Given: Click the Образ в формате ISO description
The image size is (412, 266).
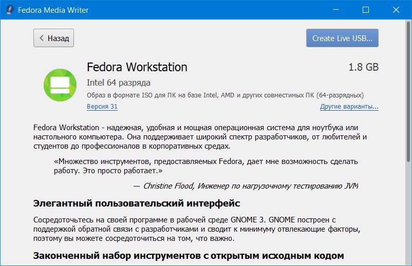Looking at the screenshot, I should pos(225,95).
